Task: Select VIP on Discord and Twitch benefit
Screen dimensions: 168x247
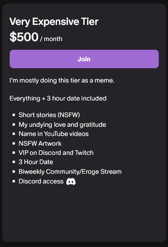Action: point(56,153)
